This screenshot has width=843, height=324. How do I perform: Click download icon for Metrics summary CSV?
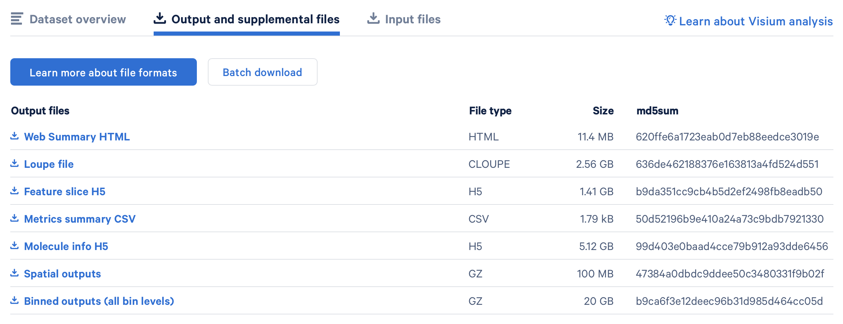pos(14,218)
